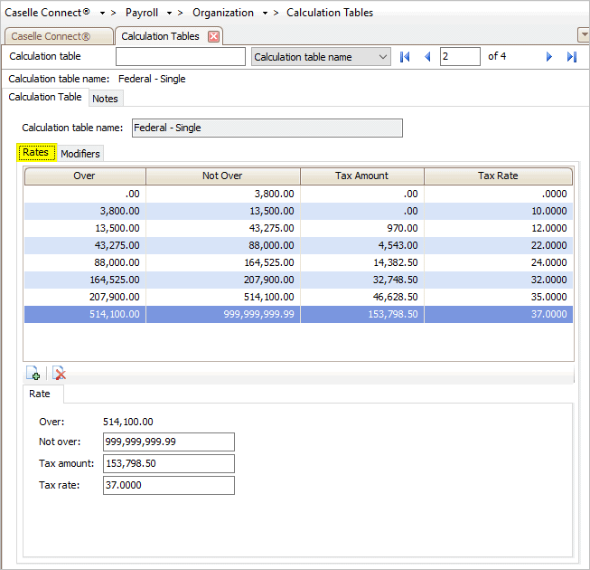Click the Calculation table search field

click(x=181, y=57)
